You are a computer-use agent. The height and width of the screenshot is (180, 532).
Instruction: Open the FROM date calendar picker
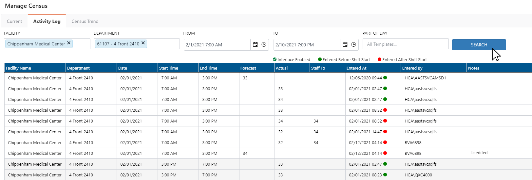pos(255,45)
